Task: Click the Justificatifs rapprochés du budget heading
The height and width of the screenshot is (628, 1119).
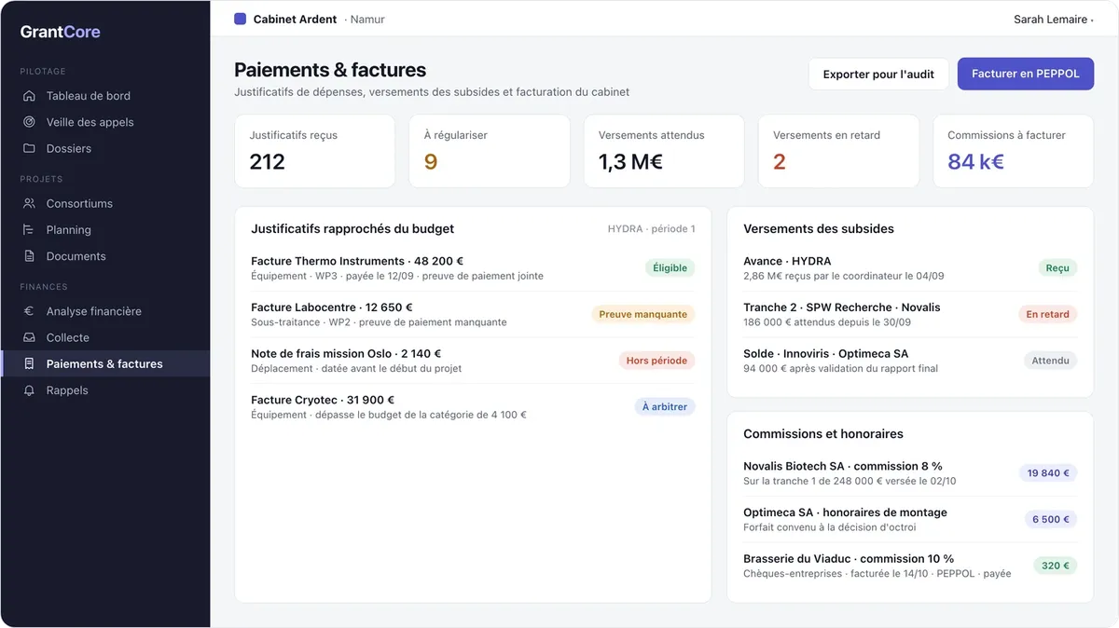Action: 352,228
